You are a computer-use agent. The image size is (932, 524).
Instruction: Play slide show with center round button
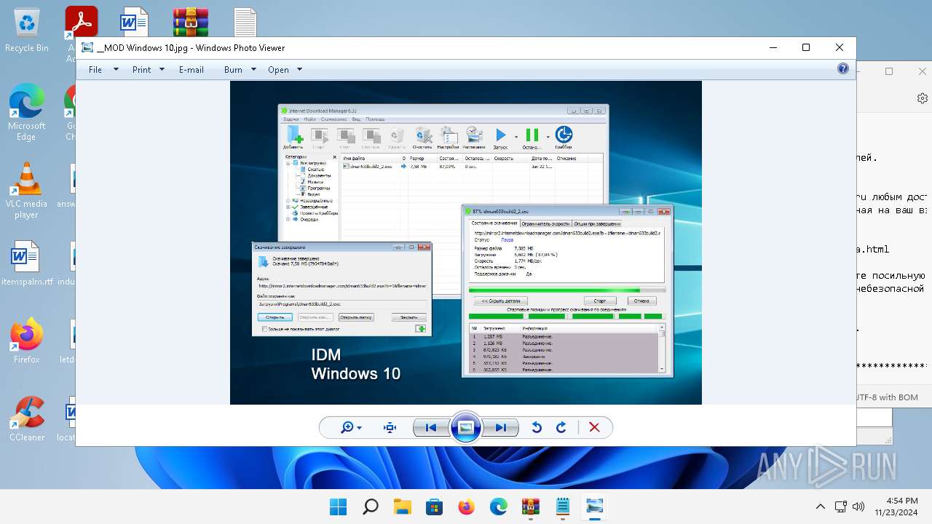pyautogui.click(x=466, y=428)
